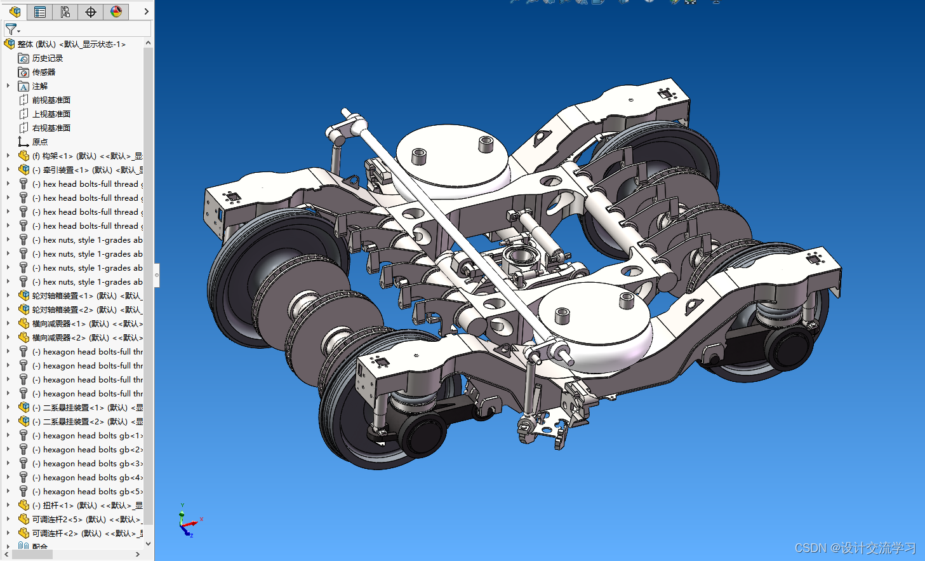Expand the 二系悬挂装置<2> tree node
Image resolution: width=925 pixels, height=561 pixels.
[8, 421]
